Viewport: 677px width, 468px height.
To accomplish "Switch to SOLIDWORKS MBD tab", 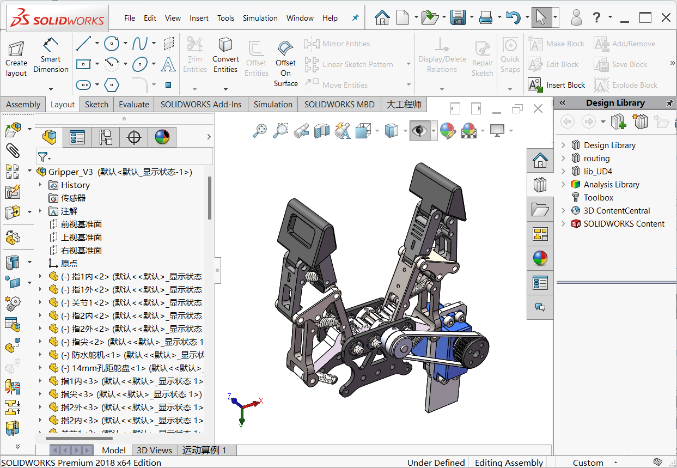I will (339, 105).
